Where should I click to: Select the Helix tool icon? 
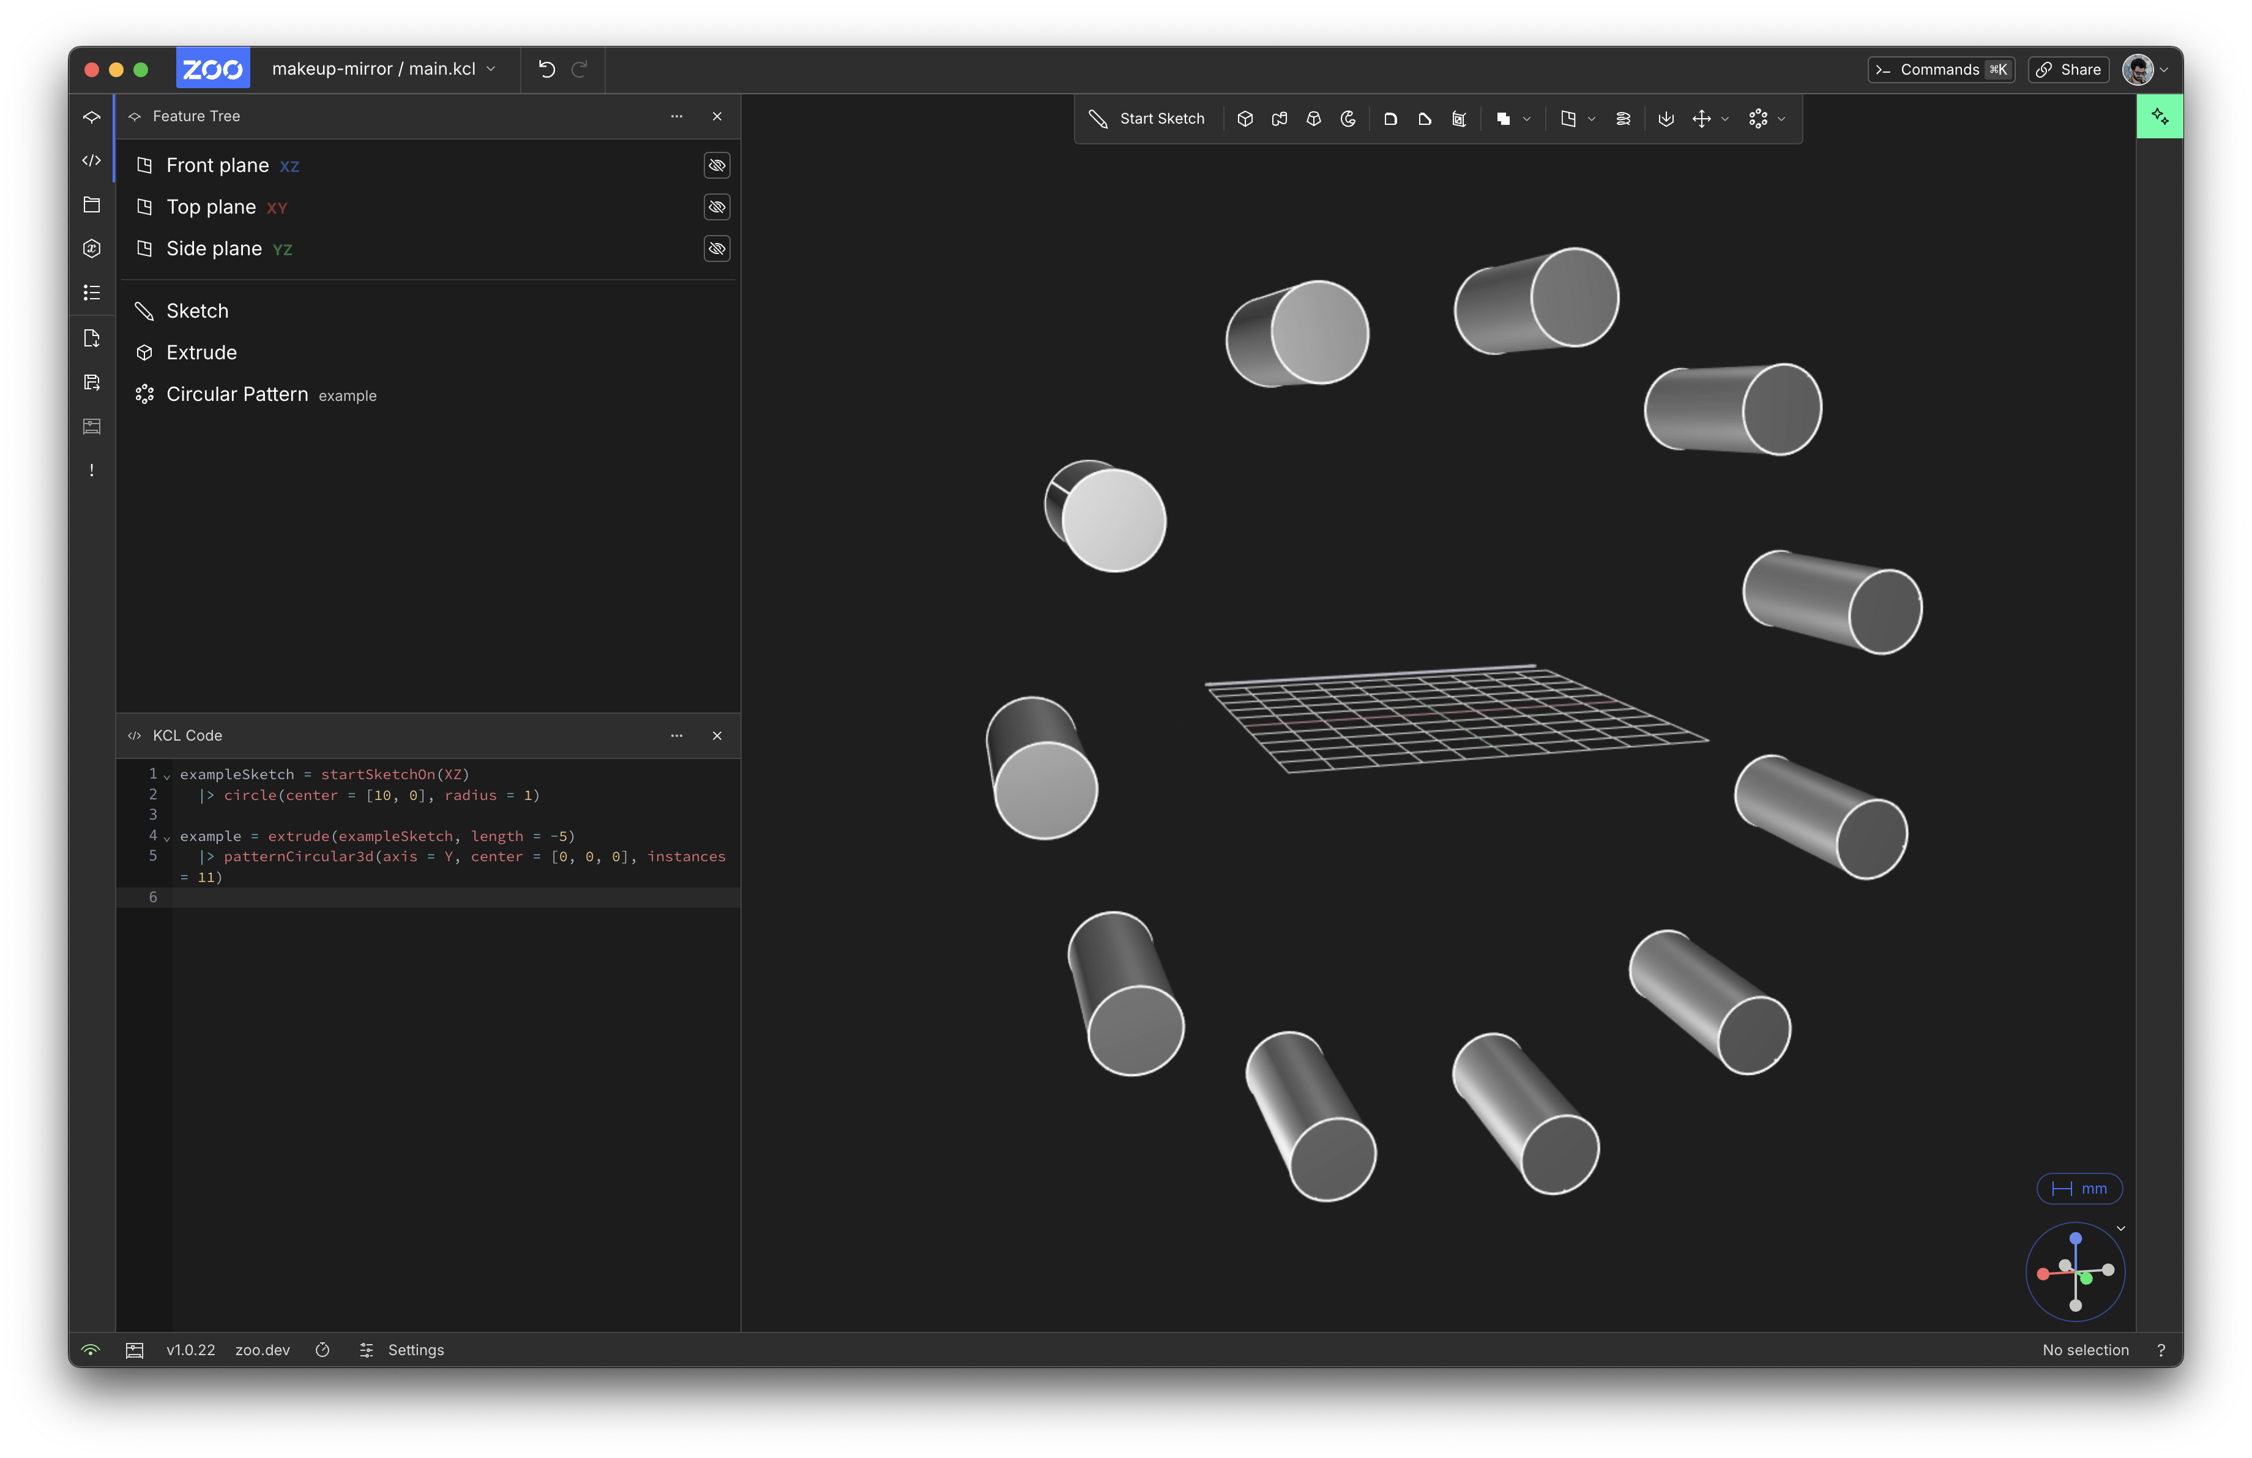pos(1623,119)
